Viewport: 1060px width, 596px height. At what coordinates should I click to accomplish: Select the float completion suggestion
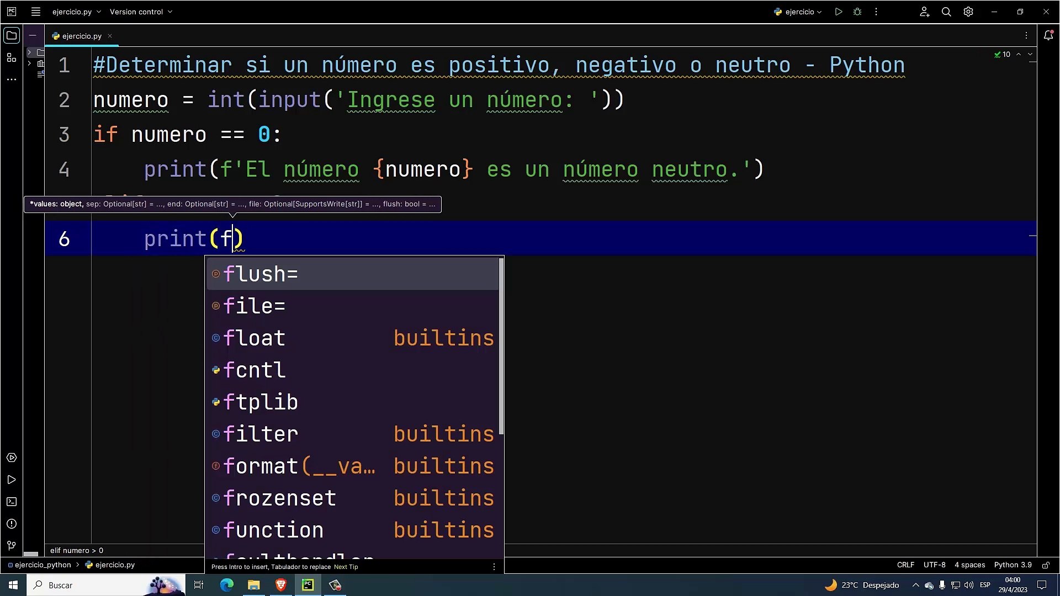(x=254, y=338)
